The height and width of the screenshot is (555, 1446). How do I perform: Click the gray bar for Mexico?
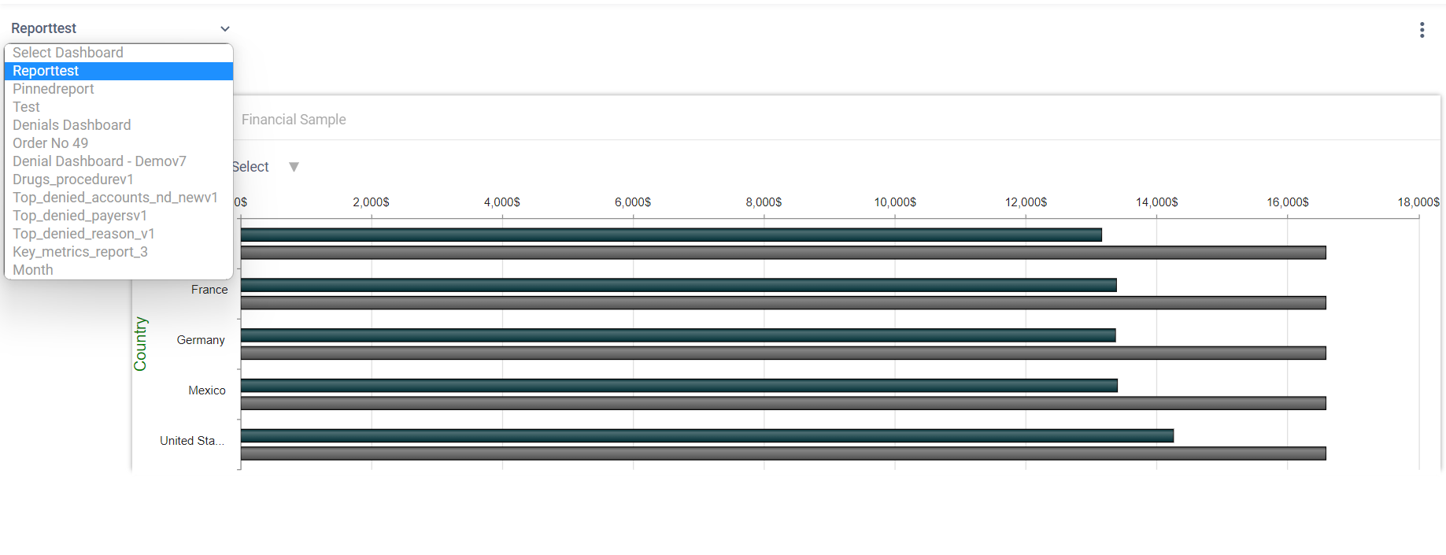click(782, 403)
